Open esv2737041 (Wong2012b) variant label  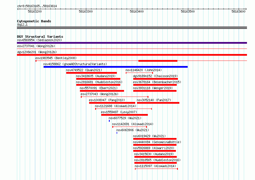tap(36, 46)
